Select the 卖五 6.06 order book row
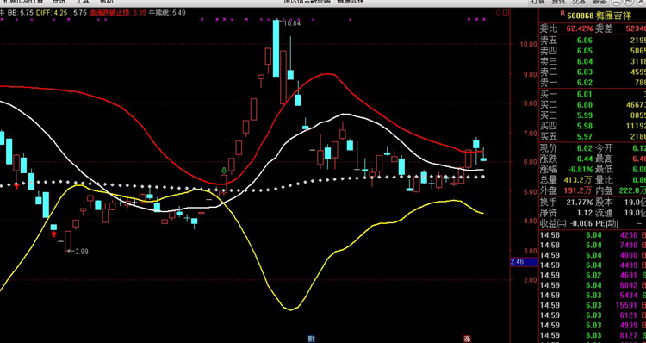This screenshot has height=343, width=646. (593, 40)
